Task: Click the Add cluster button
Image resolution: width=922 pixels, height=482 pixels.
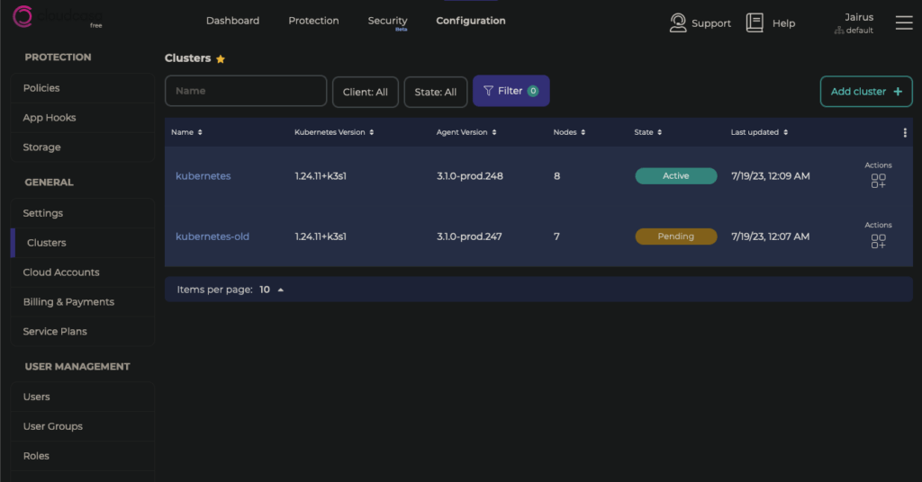Action: (x=865, y=92)
